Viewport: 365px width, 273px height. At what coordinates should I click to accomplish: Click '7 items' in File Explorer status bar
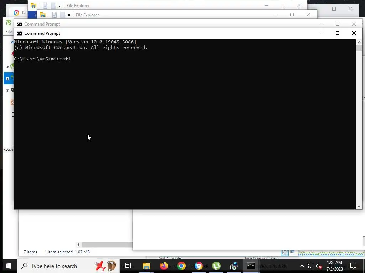point(30,252)
